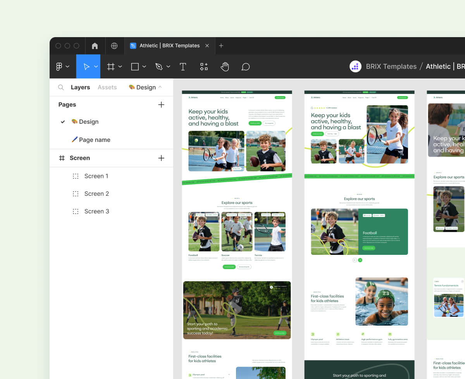Select the Pen tool
465x379 pixels.
(159, 66)
